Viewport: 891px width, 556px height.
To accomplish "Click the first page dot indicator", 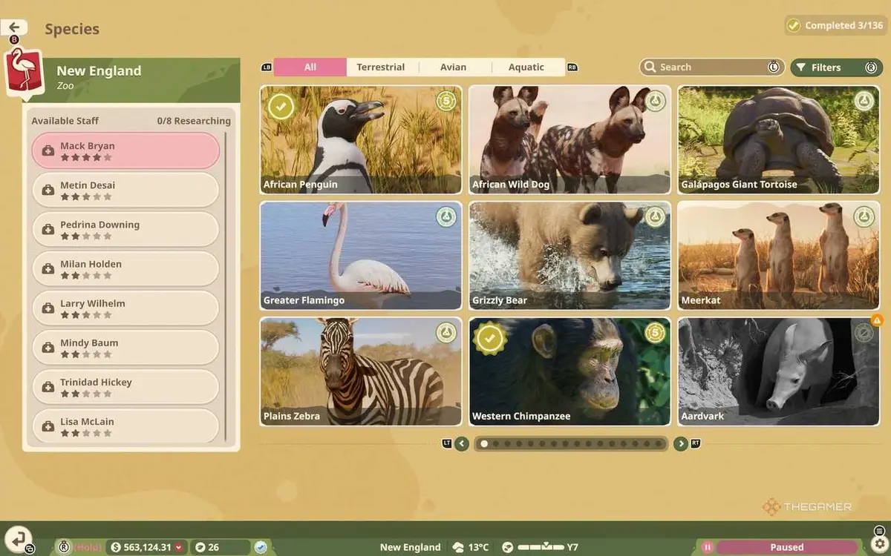I will pos(484,444).
